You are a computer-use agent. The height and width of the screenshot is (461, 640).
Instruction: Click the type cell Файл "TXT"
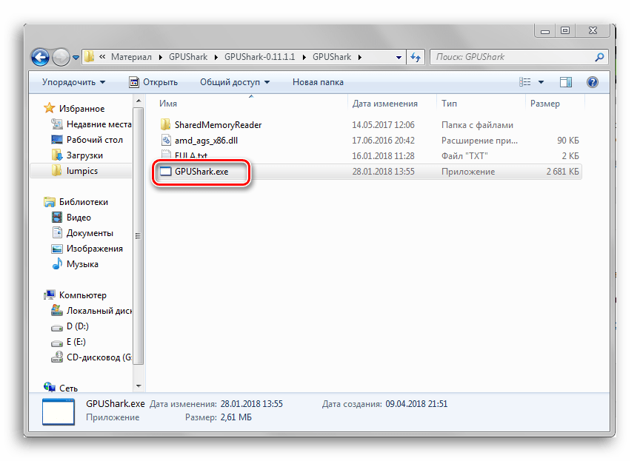point(464,156)
